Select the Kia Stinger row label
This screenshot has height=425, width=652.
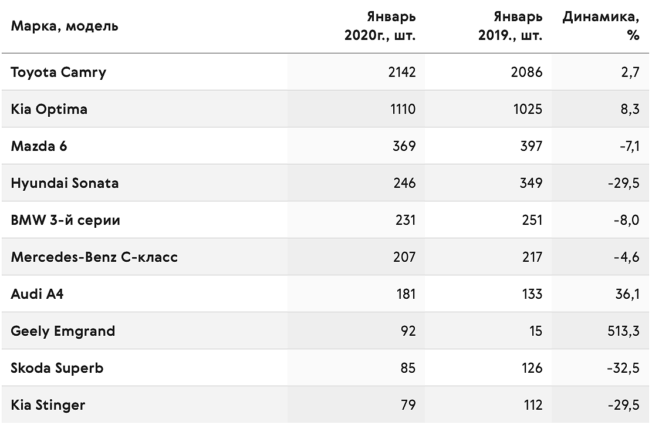click(48, 406)
